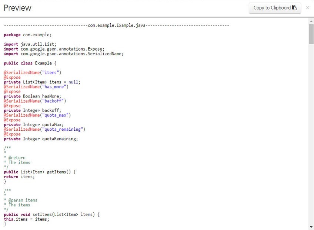Viewport: 314px width, 230px height.
Task: Click the 'package com.example;' line
Action: click(28, 35)
